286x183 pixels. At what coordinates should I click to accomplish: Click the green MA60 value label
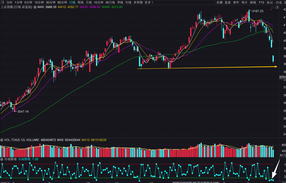[x=112, y=7]
